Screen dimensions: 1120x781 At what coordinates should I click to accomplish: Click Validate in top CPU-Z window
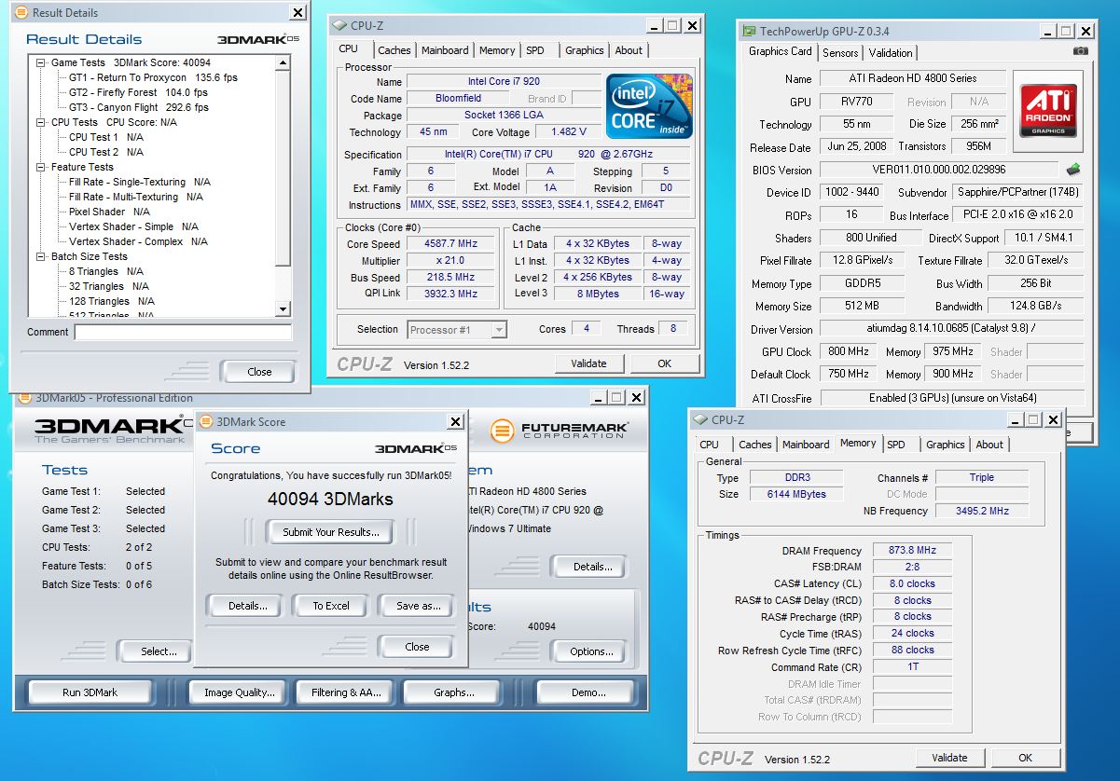(x=588, y=363)
